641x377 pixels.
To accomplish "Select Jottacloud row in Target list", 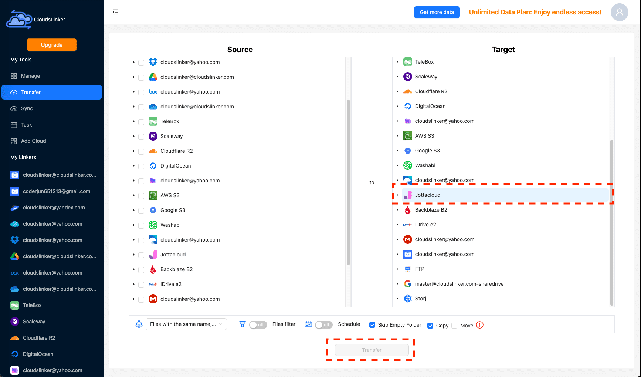I will pyautogui.click(x=505, y=195).
